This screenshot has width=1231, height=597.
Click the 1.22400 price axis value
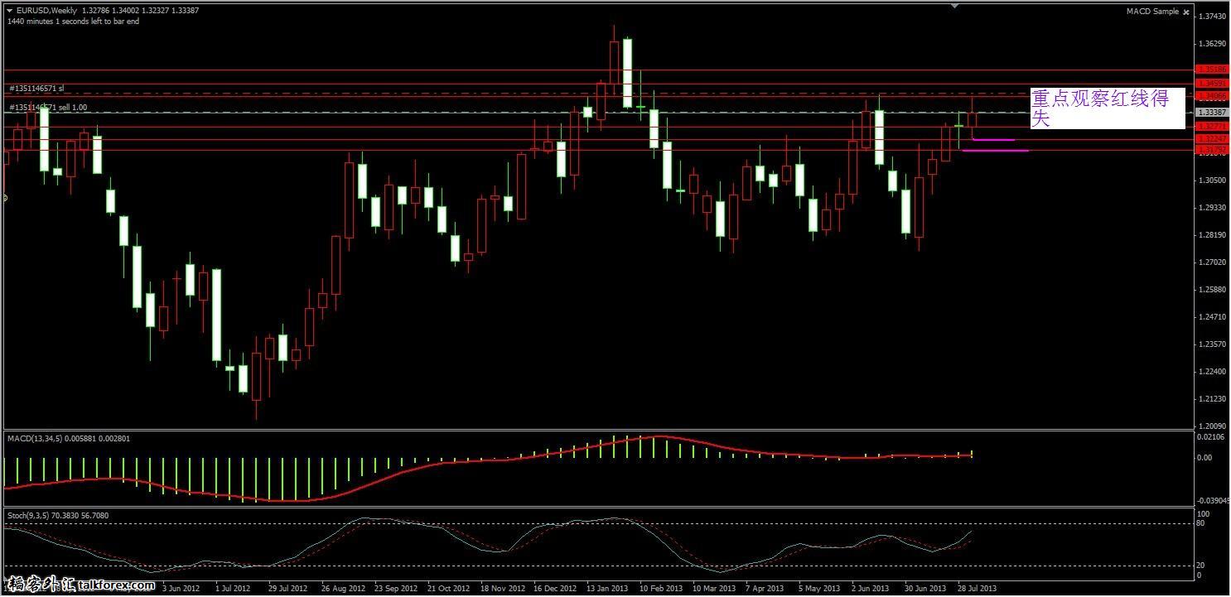click(x=1214, y=371)
